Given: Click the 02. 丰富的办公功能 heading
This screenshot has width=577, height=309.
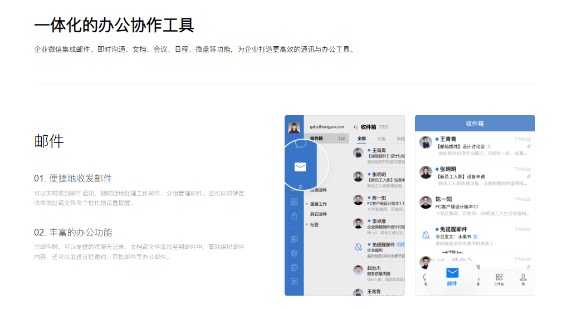Looking at the screenshot, I should [x=73, y=232].
